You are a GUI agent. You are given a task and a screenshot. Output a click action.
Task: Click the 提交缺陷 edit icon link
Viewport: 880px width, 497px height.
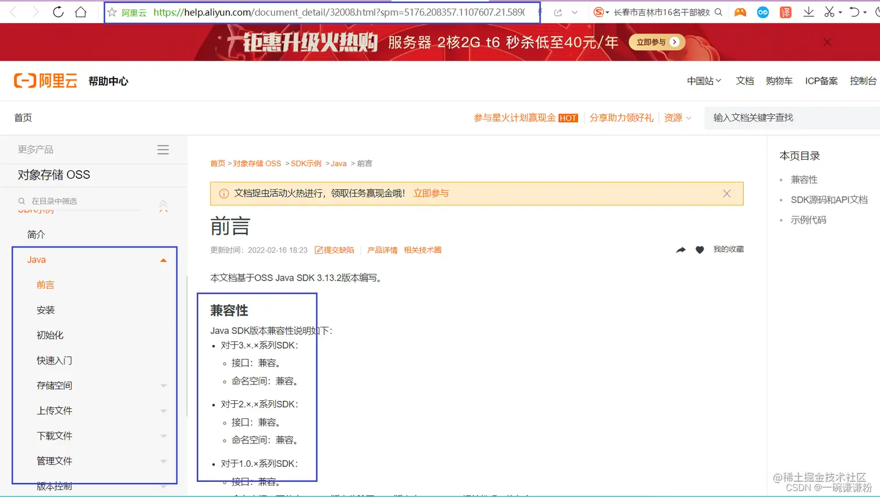click(x=335, y=250)
